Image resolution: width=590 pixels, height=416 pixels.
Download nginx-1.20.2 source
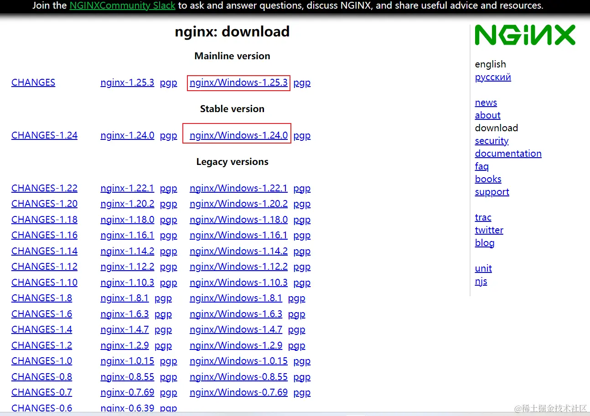[x=127, y=204]
